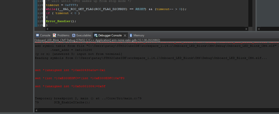Click the Debugger Console tab icon

(96, 35)
